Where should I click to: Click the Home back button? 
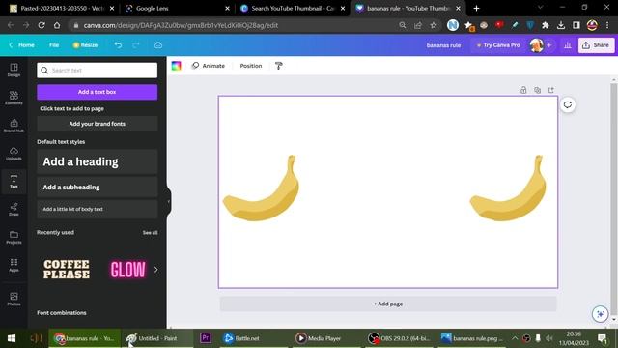[21, 45]
